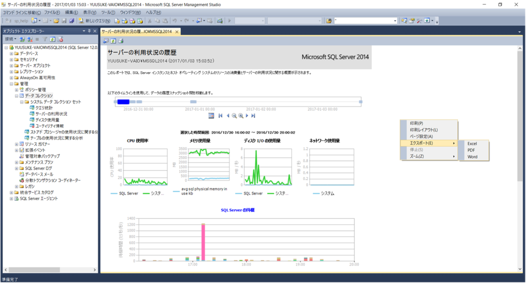Select the クエリ統計 tree item
Viewport: 526px width, 283px height.
(44, 108)
